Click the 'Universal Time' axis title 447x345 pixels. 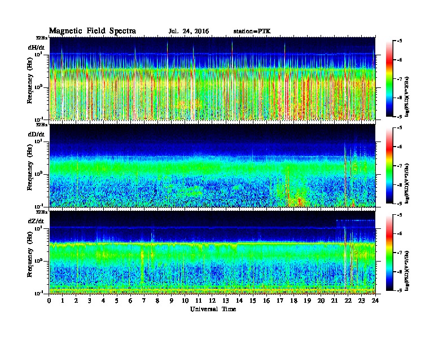tap(213, 309)
